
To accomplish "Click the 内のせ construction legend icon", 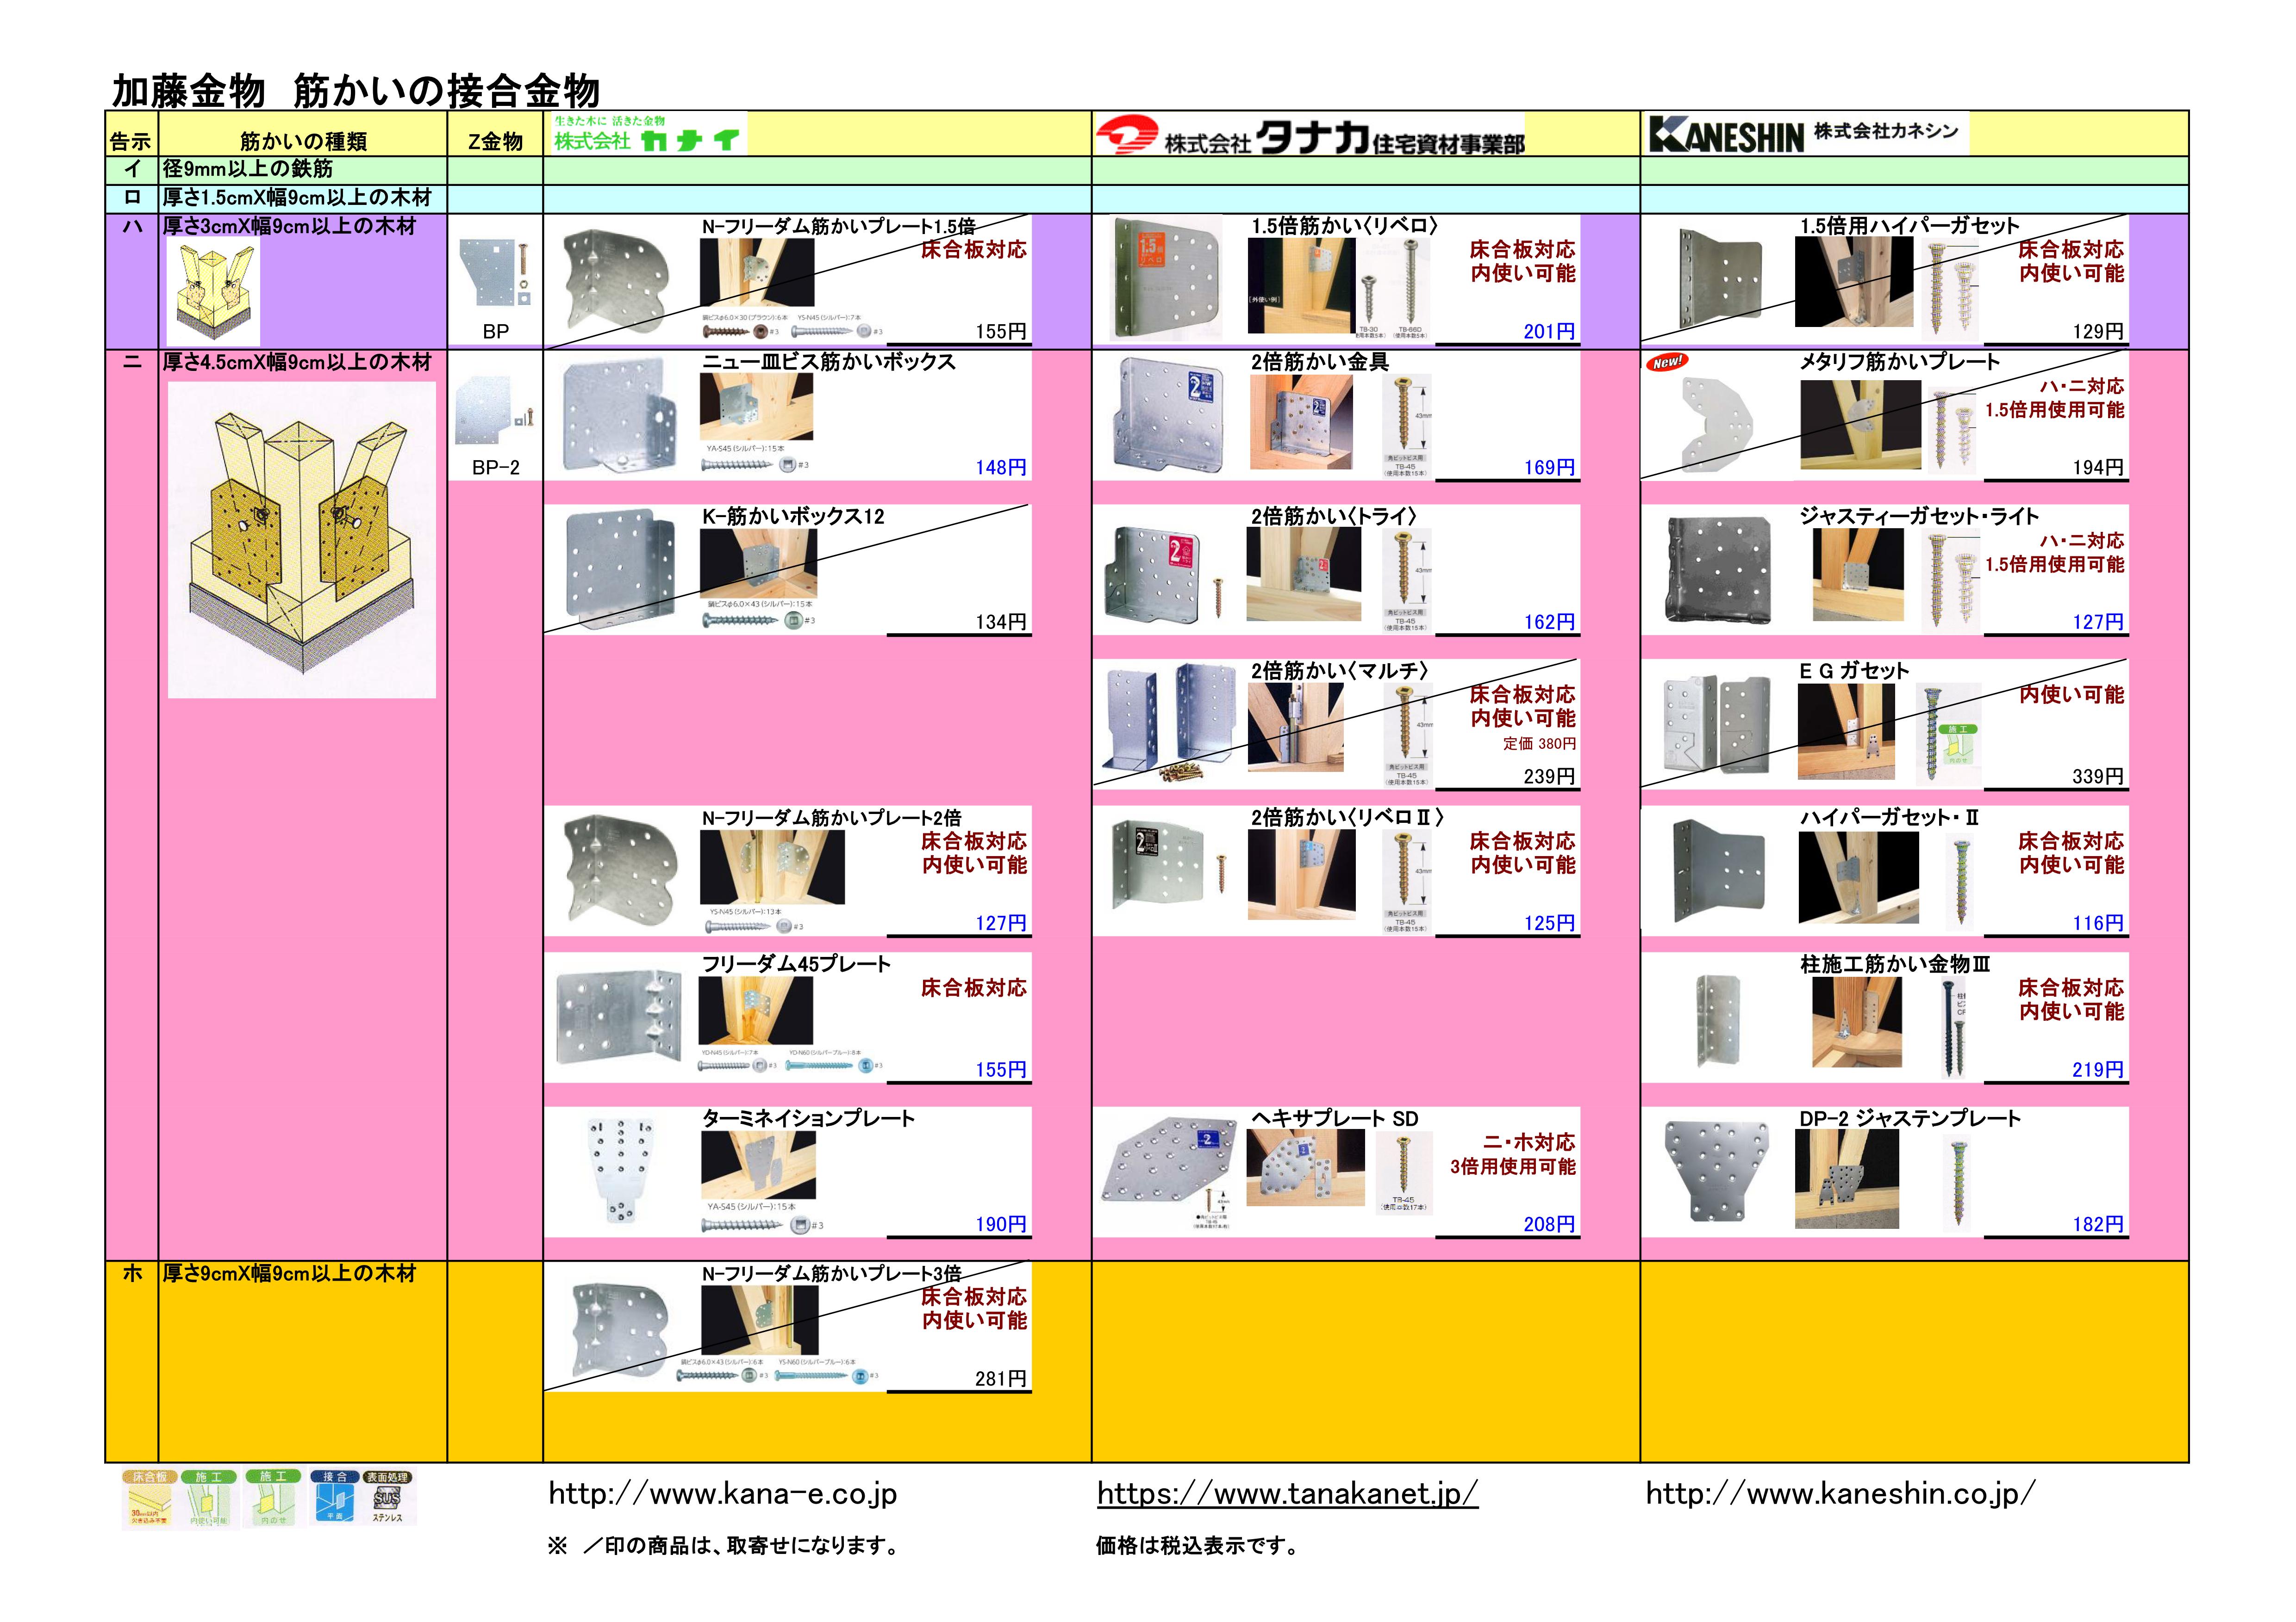I will [x=273, y=1498].
